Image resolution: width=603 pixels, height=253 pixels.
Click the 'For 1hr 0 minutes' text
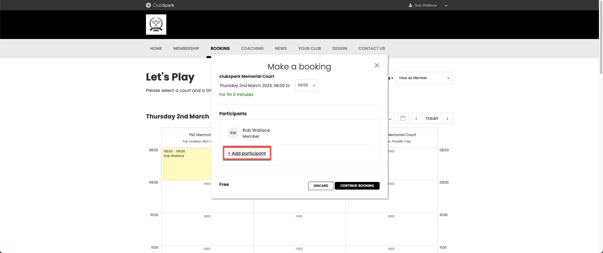[x=236, y=94]
